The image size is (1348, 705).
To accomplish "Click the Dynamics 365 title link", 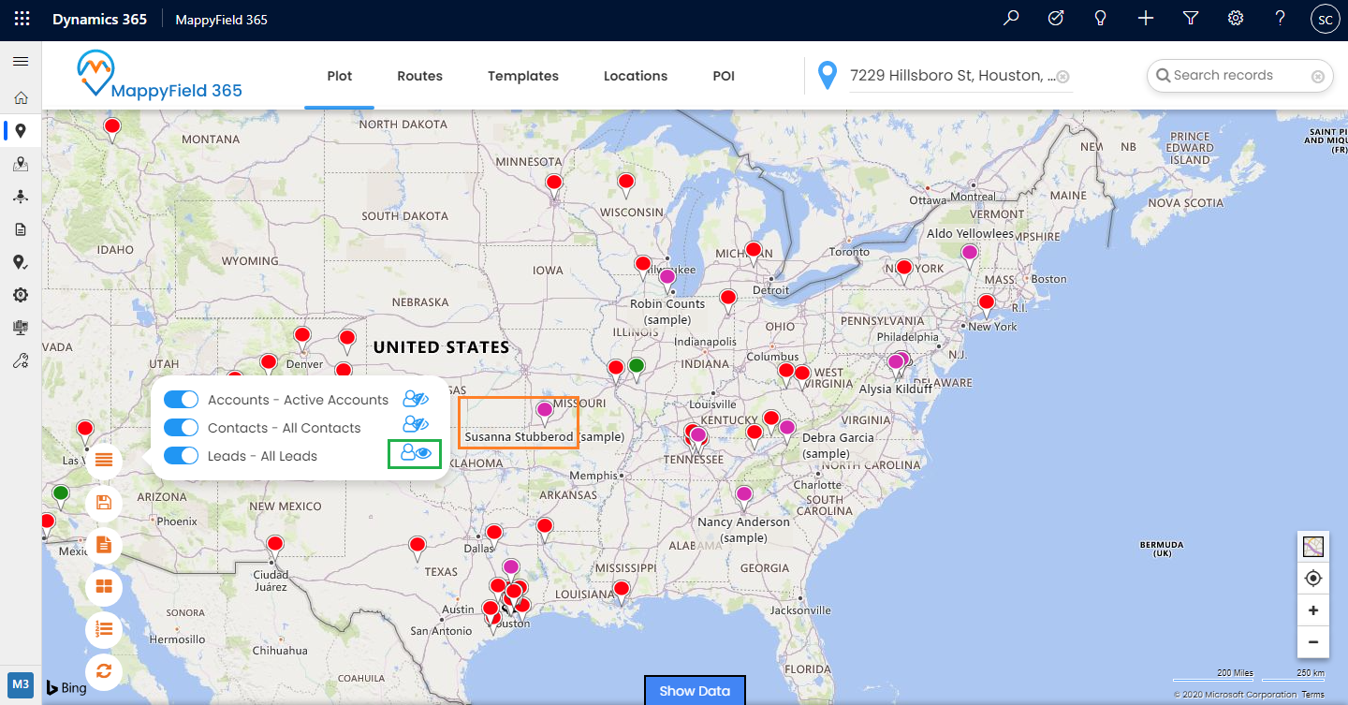I will coord(99,19).
